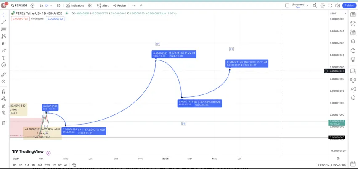Image resolution: width=358 pixels, height=169 pixels.
Task: Open the alerts clock panel icon
Action: click(353, 23)
